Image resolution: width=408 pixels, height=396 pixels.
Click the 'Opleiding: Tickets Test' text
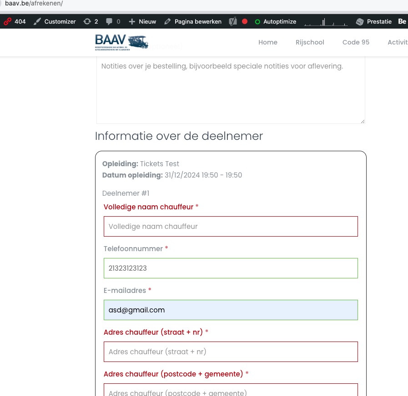tap(141, 163)
